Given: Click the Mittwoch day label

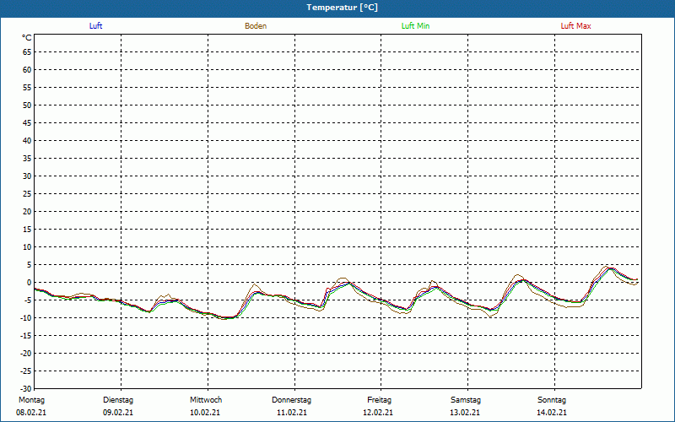Looking at the screenshot, I should (206, 400).
